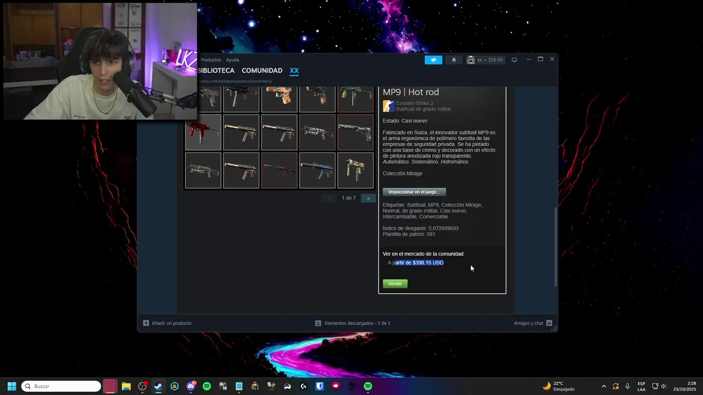Click the Counter-Strike 2 game icon

[x=388, y=106]
